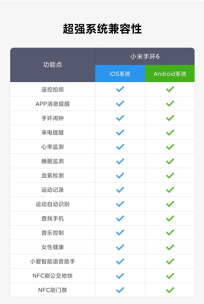Click the iOS checkmark for 查找手机

[x=120, y=218]
